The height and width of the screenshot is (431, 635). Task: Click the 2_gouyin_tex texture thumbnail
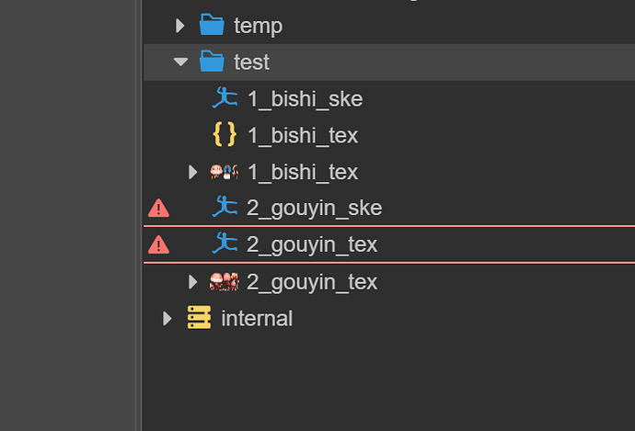point(225,281)
